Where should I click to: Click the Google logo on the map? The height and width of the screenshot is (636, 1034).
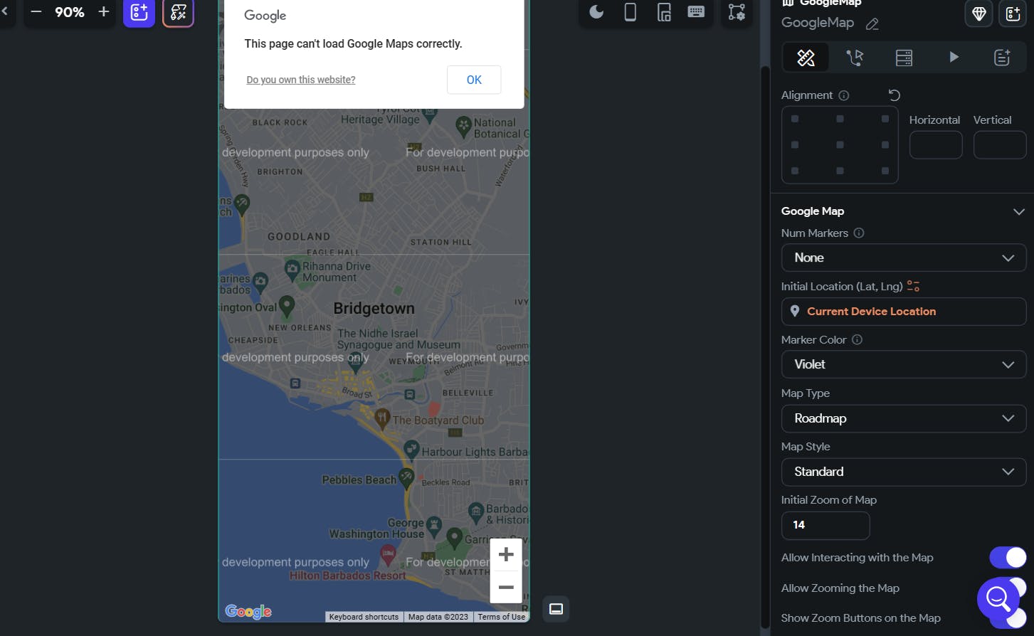coord(248,611)
